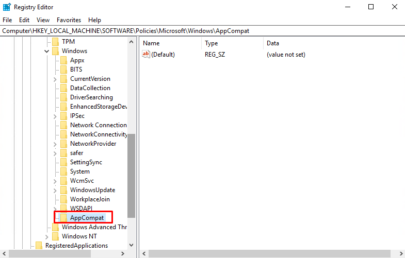
Task: Click tree pane scroll up arrow
Action: point(131,42)
